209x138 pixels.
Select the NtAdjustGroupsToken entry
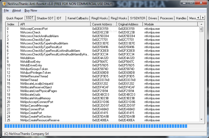(102, 69)
